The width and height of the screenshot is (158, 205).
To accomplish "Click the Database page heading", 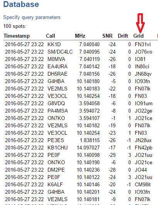I will coord(21,4).
